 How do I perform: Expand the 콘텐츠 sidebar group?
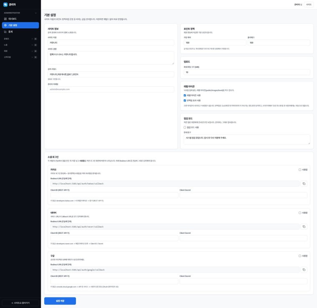pyautogui.click(x=20, y=39)
